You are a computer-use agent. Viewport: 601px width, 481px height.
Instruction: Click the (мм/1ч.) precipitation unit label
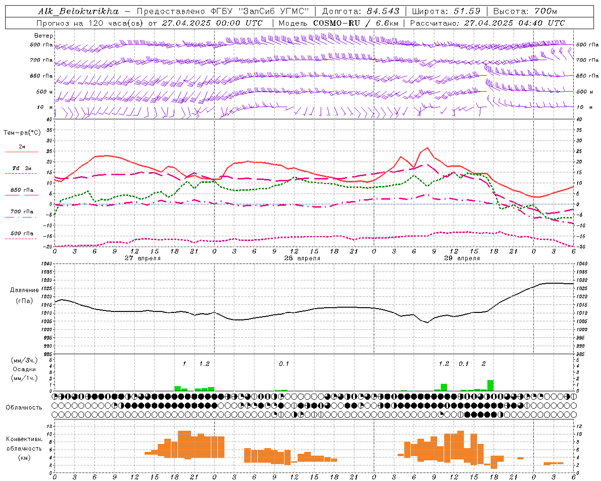(x=23, y=378)
